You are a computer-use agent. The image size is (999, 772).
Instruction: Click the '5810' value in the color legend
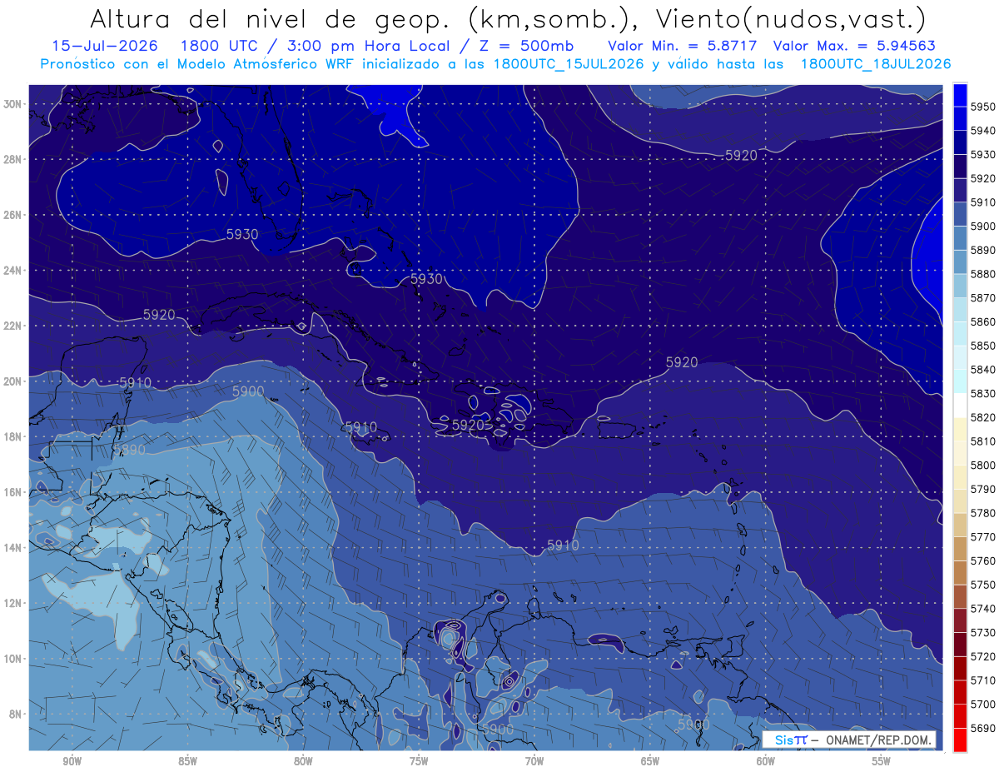983,441
